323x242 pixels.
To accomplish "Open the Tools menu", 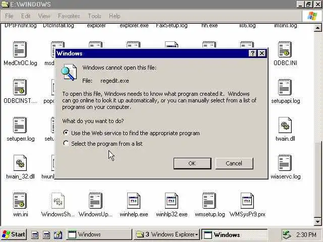I will coord(94,16).
